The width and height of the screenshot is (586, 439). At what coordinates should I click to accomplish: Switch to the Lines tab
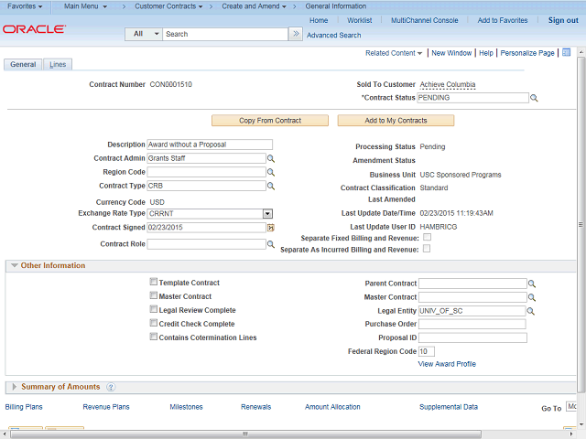[x=58, y=65]
